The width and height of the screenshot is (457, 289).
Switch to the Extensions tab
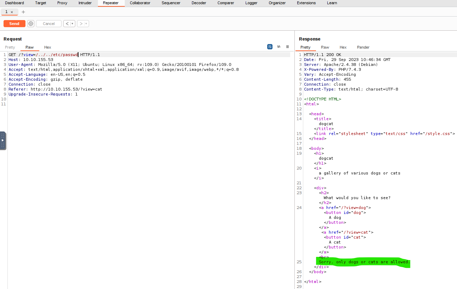[x=306, y=3]
